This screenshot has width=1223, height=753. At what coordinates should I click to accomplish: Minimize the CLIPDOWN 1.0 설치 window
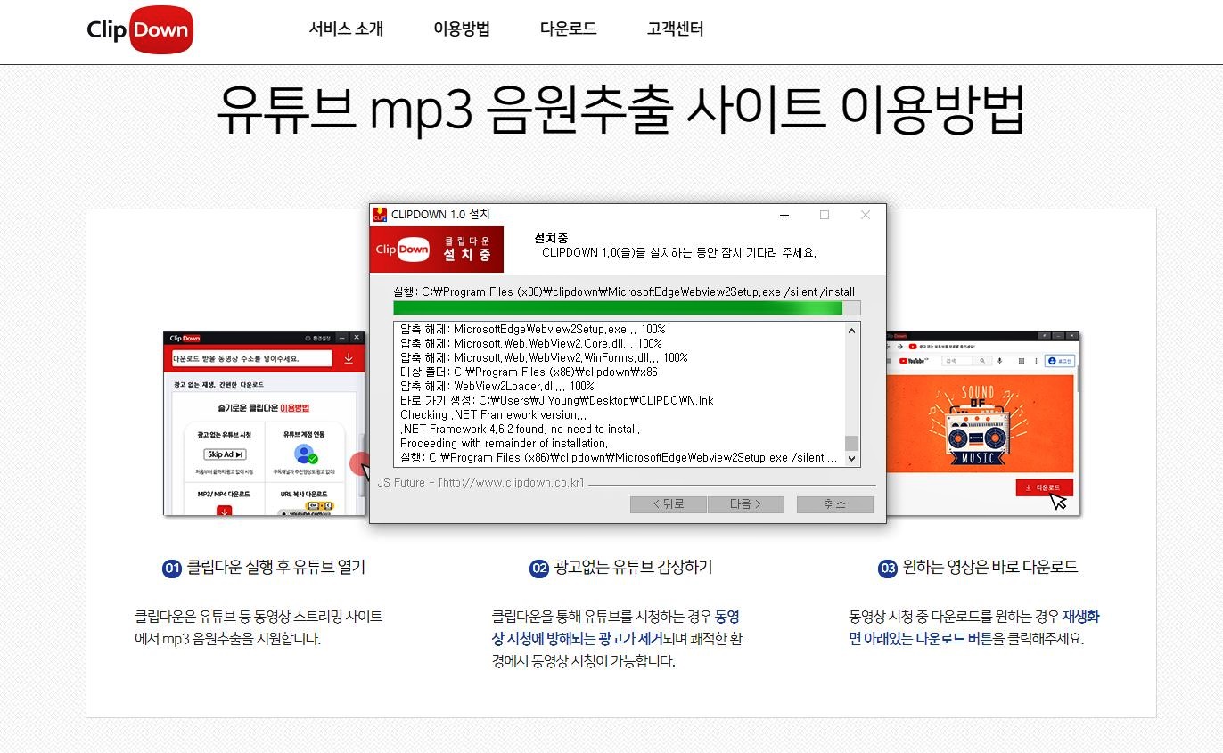click(784, 215)
